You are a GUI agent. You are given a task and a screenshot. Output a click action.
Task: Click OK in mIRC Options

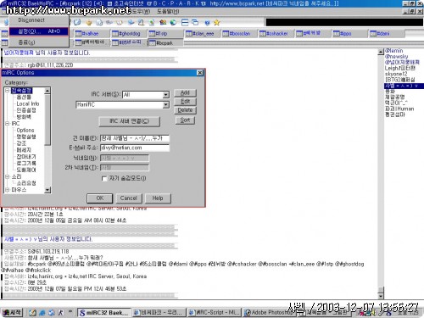click(x=100, y=198)
